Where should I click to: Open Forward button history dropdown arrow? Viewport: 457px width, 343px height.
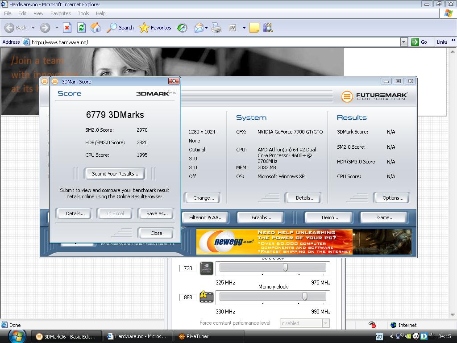(57, 28)
